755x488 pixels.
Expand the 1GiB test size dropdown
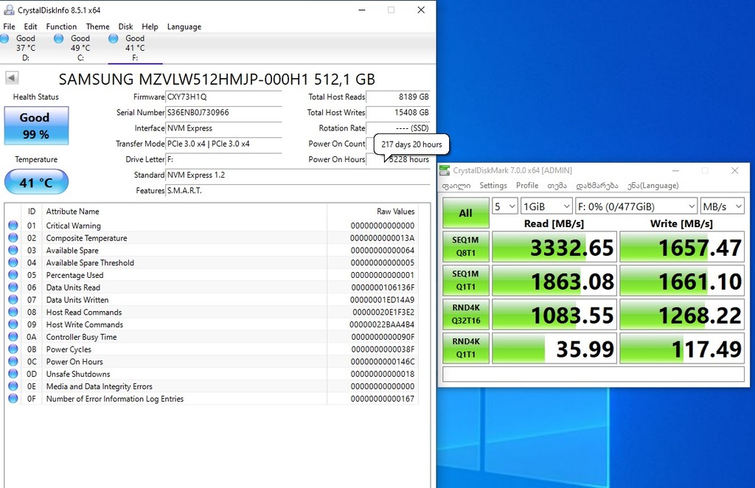coord(546,206)
